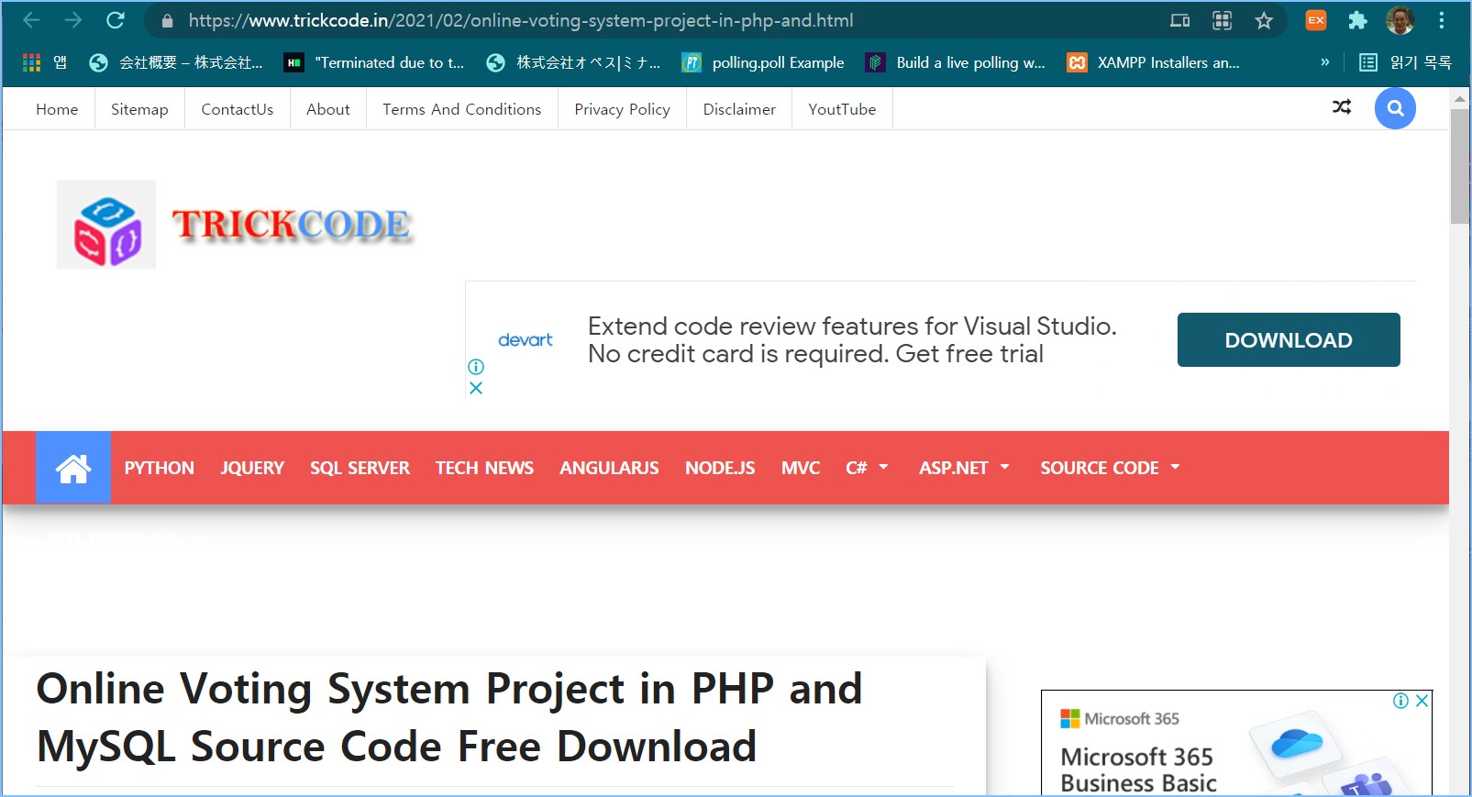Click the URL address bar
Screen dimensions: 1472x797
[642, 20]
